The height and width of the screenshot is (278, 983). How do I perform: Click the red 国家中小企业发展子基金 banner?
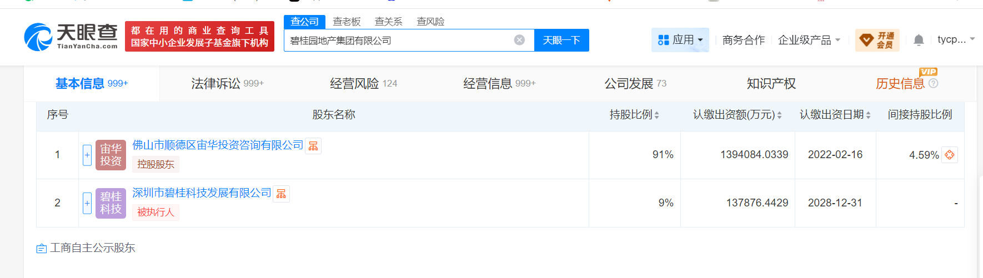pyautogui.click(x=199, y=37)
